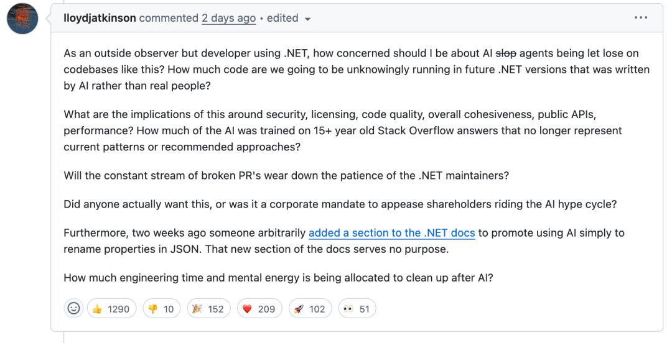
Task: React with the thumbs up emoji (1290)
Action: pos(111,309)
